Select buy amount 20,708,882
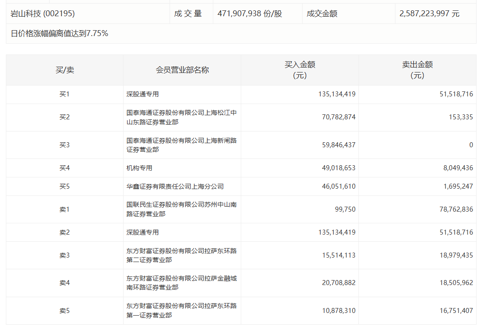482x335 pixels. (x=339, y=283)
